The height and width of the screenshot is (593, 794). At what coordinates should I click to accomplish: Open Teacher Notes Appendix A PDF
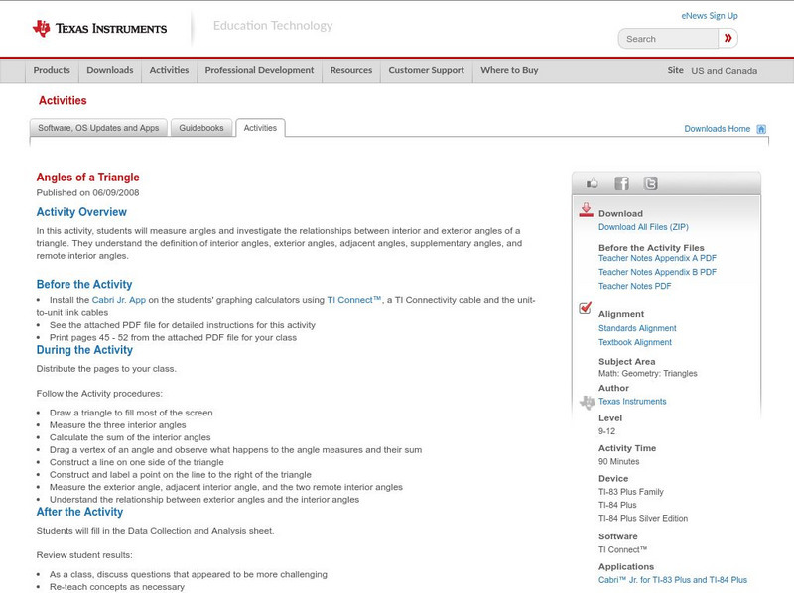[x=657, y=258]
